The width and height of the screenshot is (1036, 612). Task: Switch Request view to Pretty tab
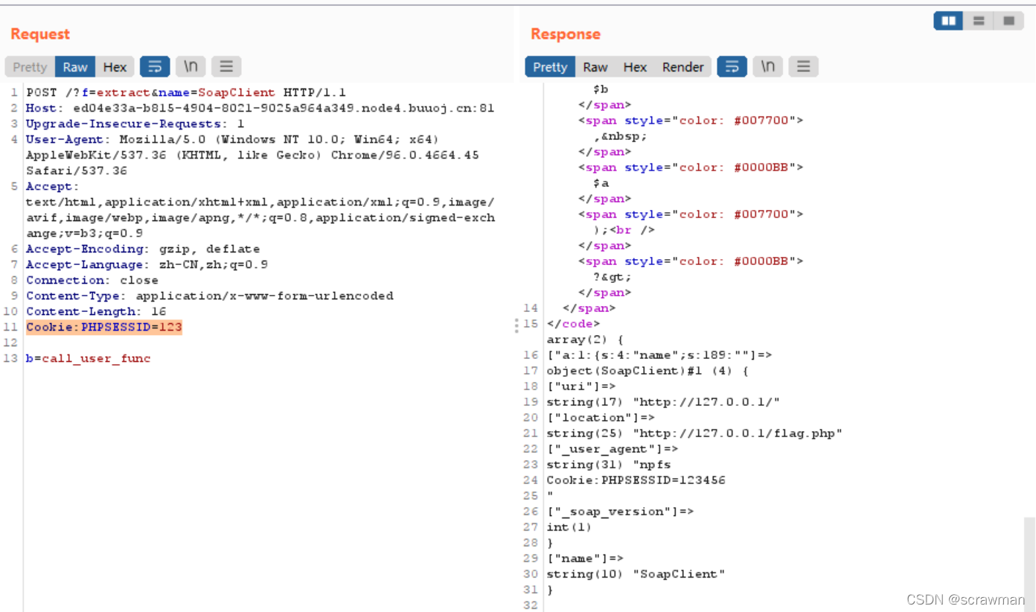(x=30, y=67)
